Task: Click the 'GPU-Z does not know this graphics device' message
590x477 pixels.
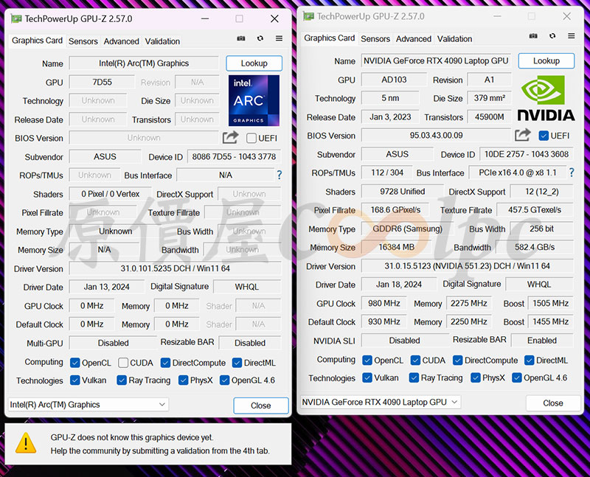Action: pos(132,437)
